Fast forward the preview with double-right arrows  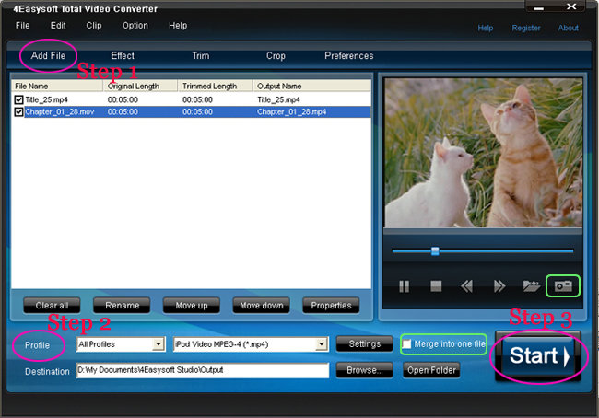coord(499,286)
